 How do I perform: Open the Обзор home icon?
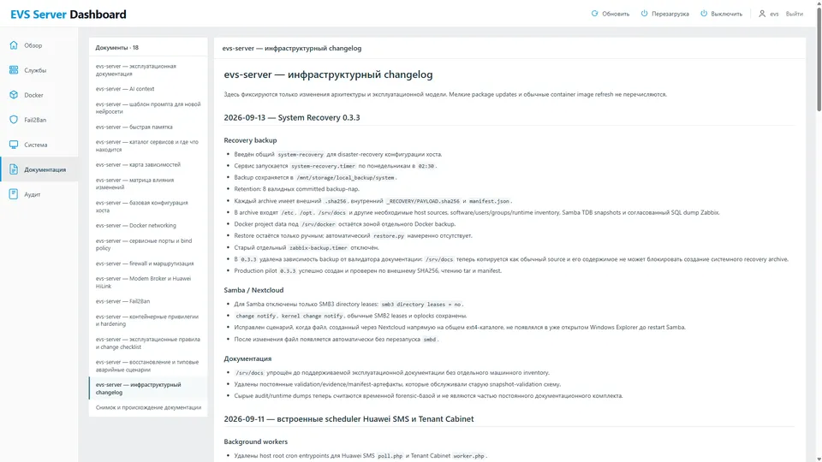click(x=14, y=45)
